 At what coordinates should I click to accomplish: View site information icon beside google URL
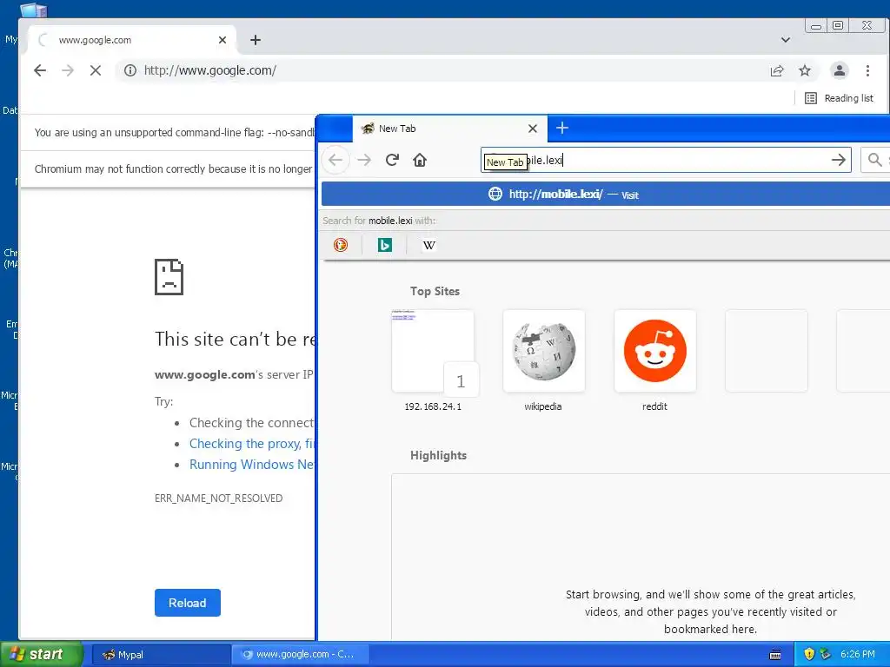[x=130, y=70]
